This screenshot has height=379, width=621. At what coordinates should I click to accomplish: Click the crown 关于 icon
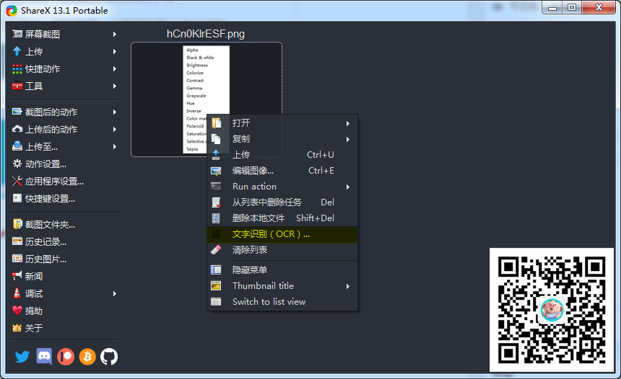17,328
